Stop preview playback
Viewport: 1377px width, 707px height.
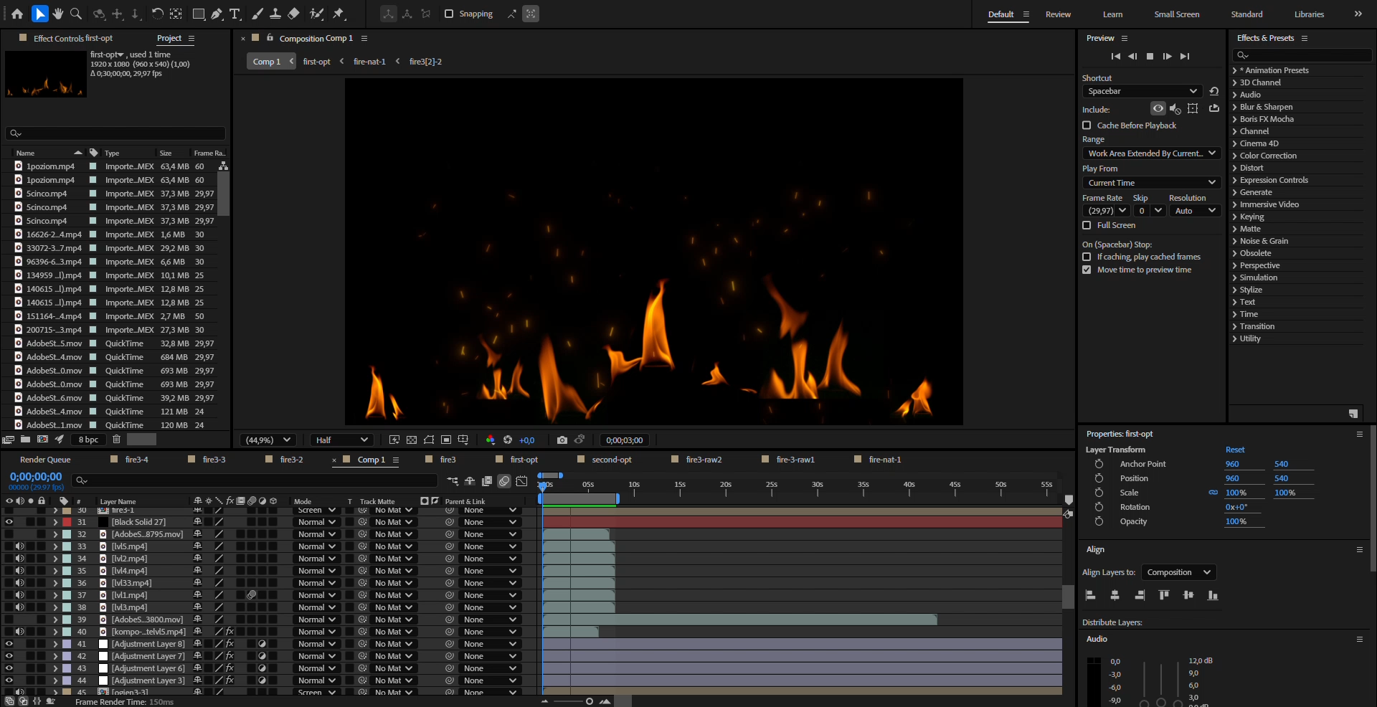1150,56
